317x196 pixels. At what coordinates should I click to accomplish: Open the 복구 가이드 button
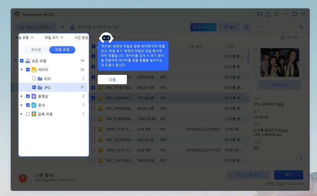[x=203, y=27]
